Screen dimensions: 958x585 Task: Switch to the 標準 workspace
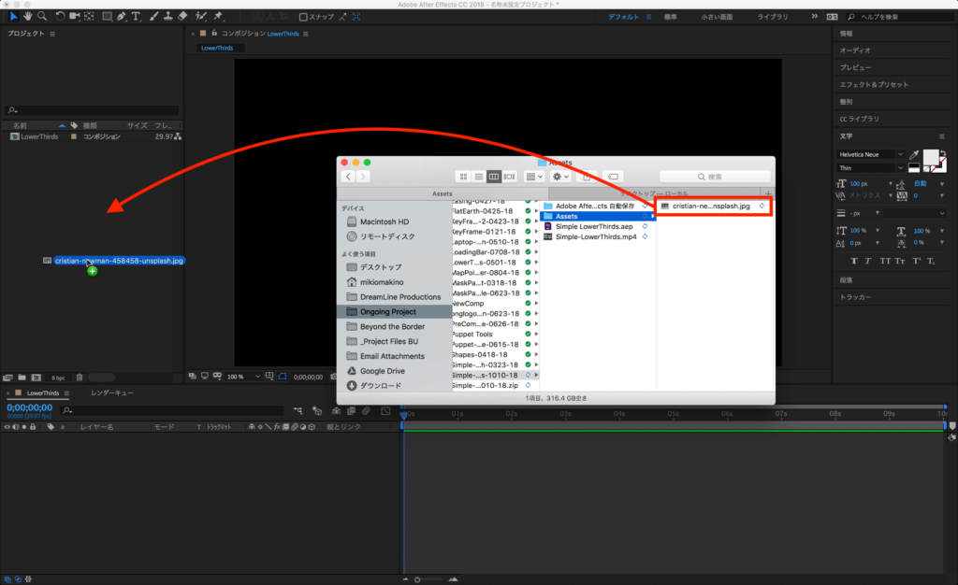coord(670,17)
